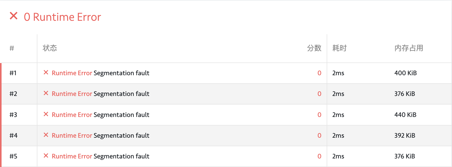This screenshot has width=452, height=167.
Task: Click 'Runtime Error' status text in row #4
Action: tap(72, 135)
